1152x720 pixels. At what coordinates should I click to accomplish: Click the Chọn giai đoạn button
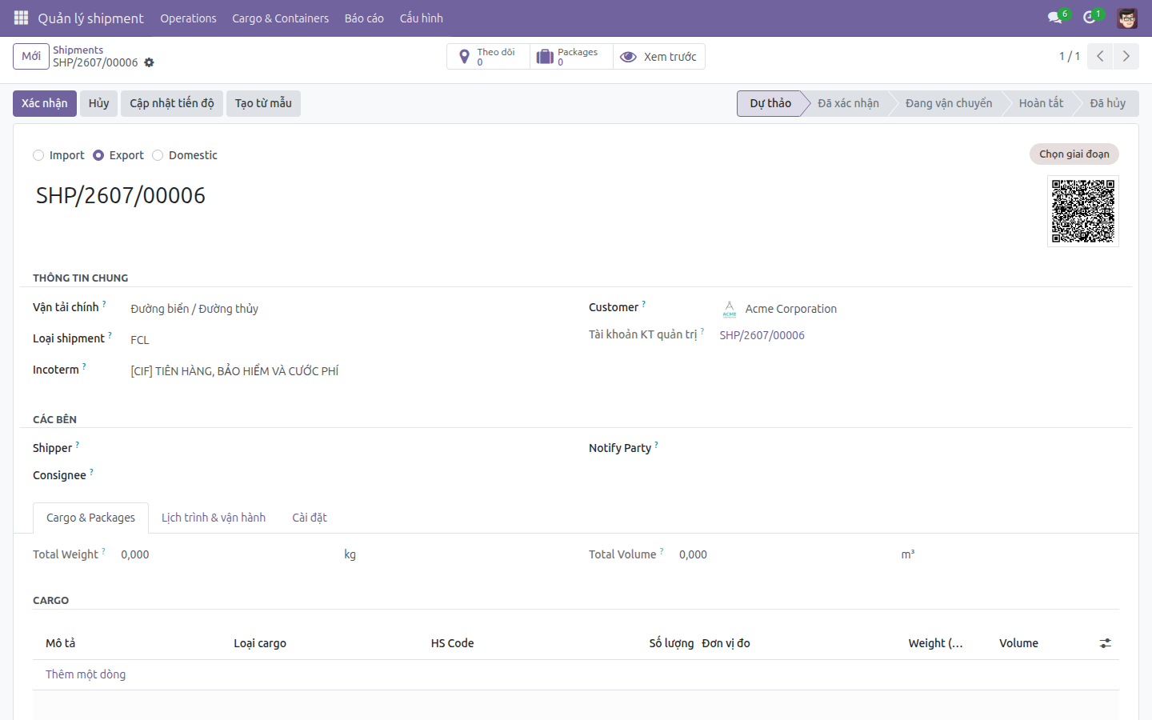tap(1074, 154)
